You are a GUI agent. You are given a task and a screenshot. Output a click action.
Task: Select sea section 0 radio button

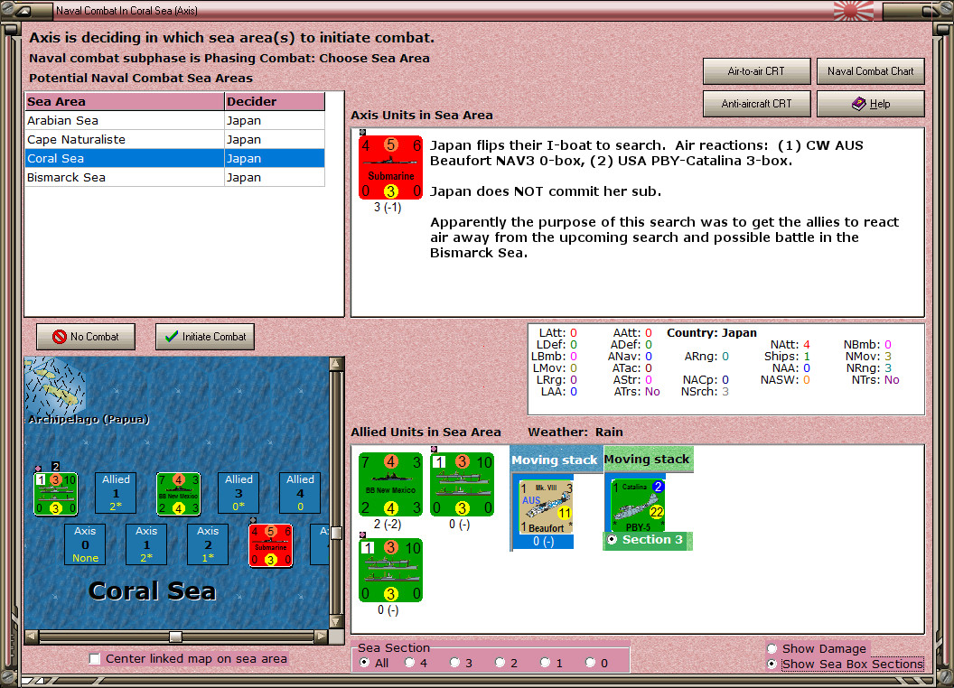(x=590, y=663)
